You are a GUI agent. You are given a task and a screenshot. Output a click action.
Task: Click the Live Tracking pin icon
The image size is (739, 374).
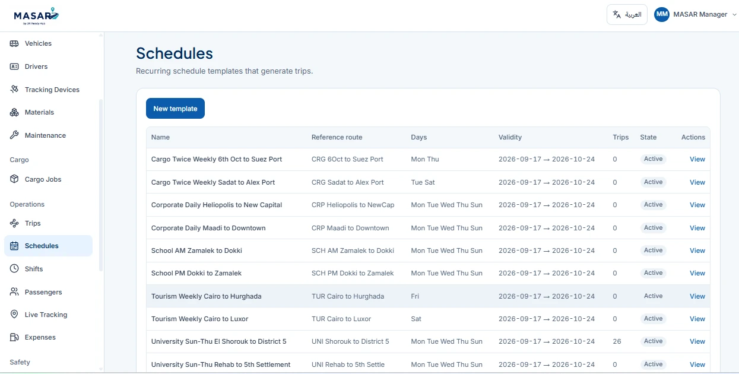tap(14, 315)
